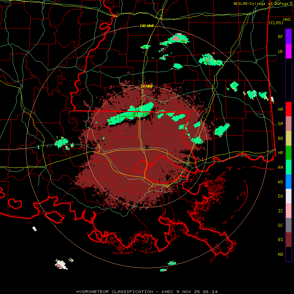This screenshot has width=294, height=294.
Task: Click the HYDROMETEOR CLASSIFICATION title
Action: tap(115, 292)
